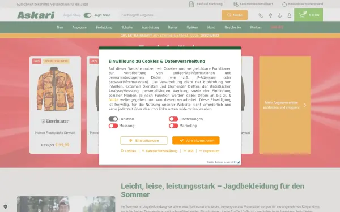This screenshot has height=212, width=340.
Task: Click the Suche search button
Action: [235, 15]
